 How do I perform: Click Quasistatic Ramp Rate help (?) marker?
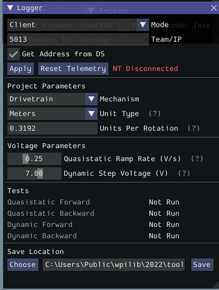[197, 159]
